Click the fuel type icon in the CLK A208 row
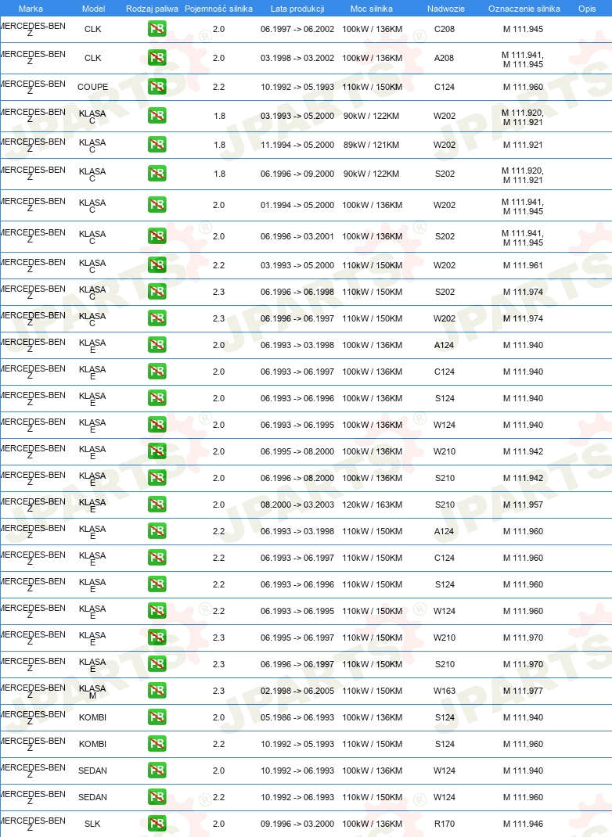This screenshot has height=837, width=612. 157,58
